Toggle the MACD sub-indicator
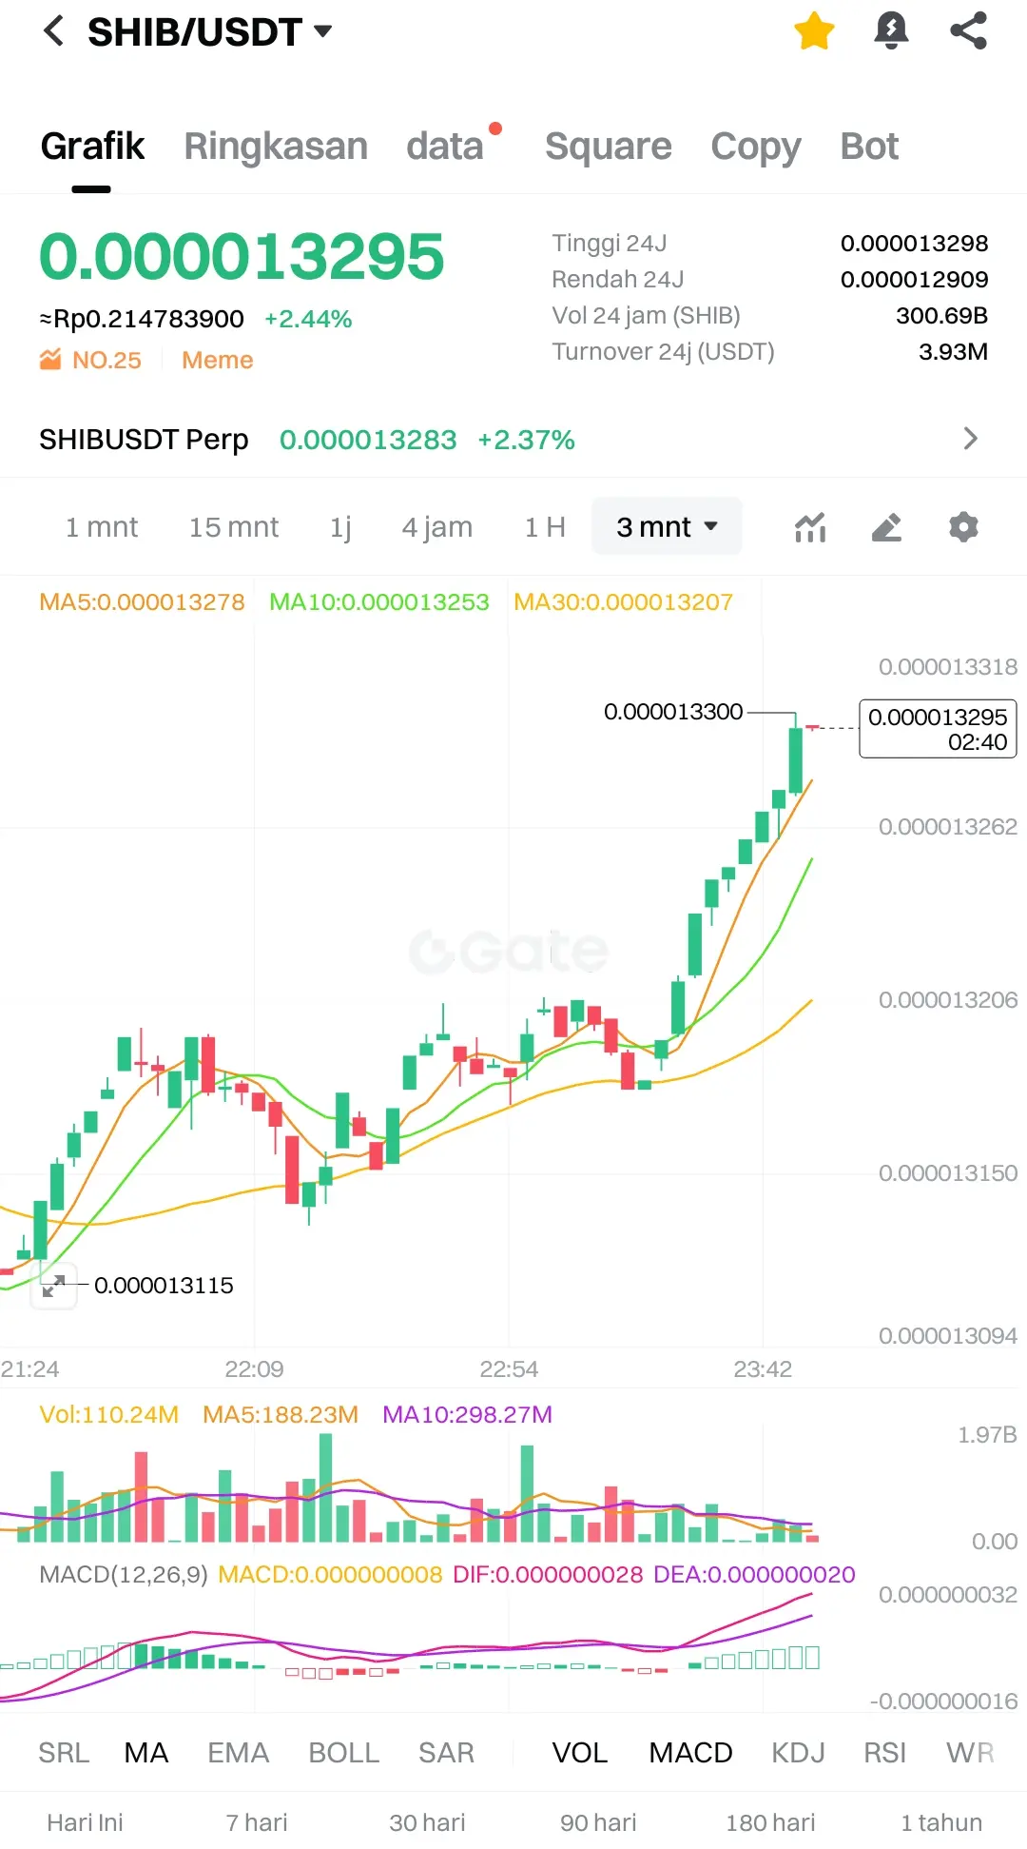 coord(690,1753)
